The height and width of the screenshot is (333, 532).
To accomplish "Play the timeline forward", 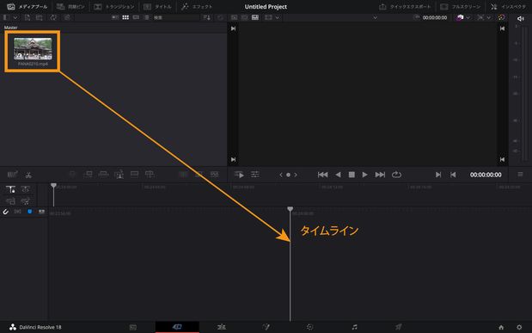I will coord(364,175).
